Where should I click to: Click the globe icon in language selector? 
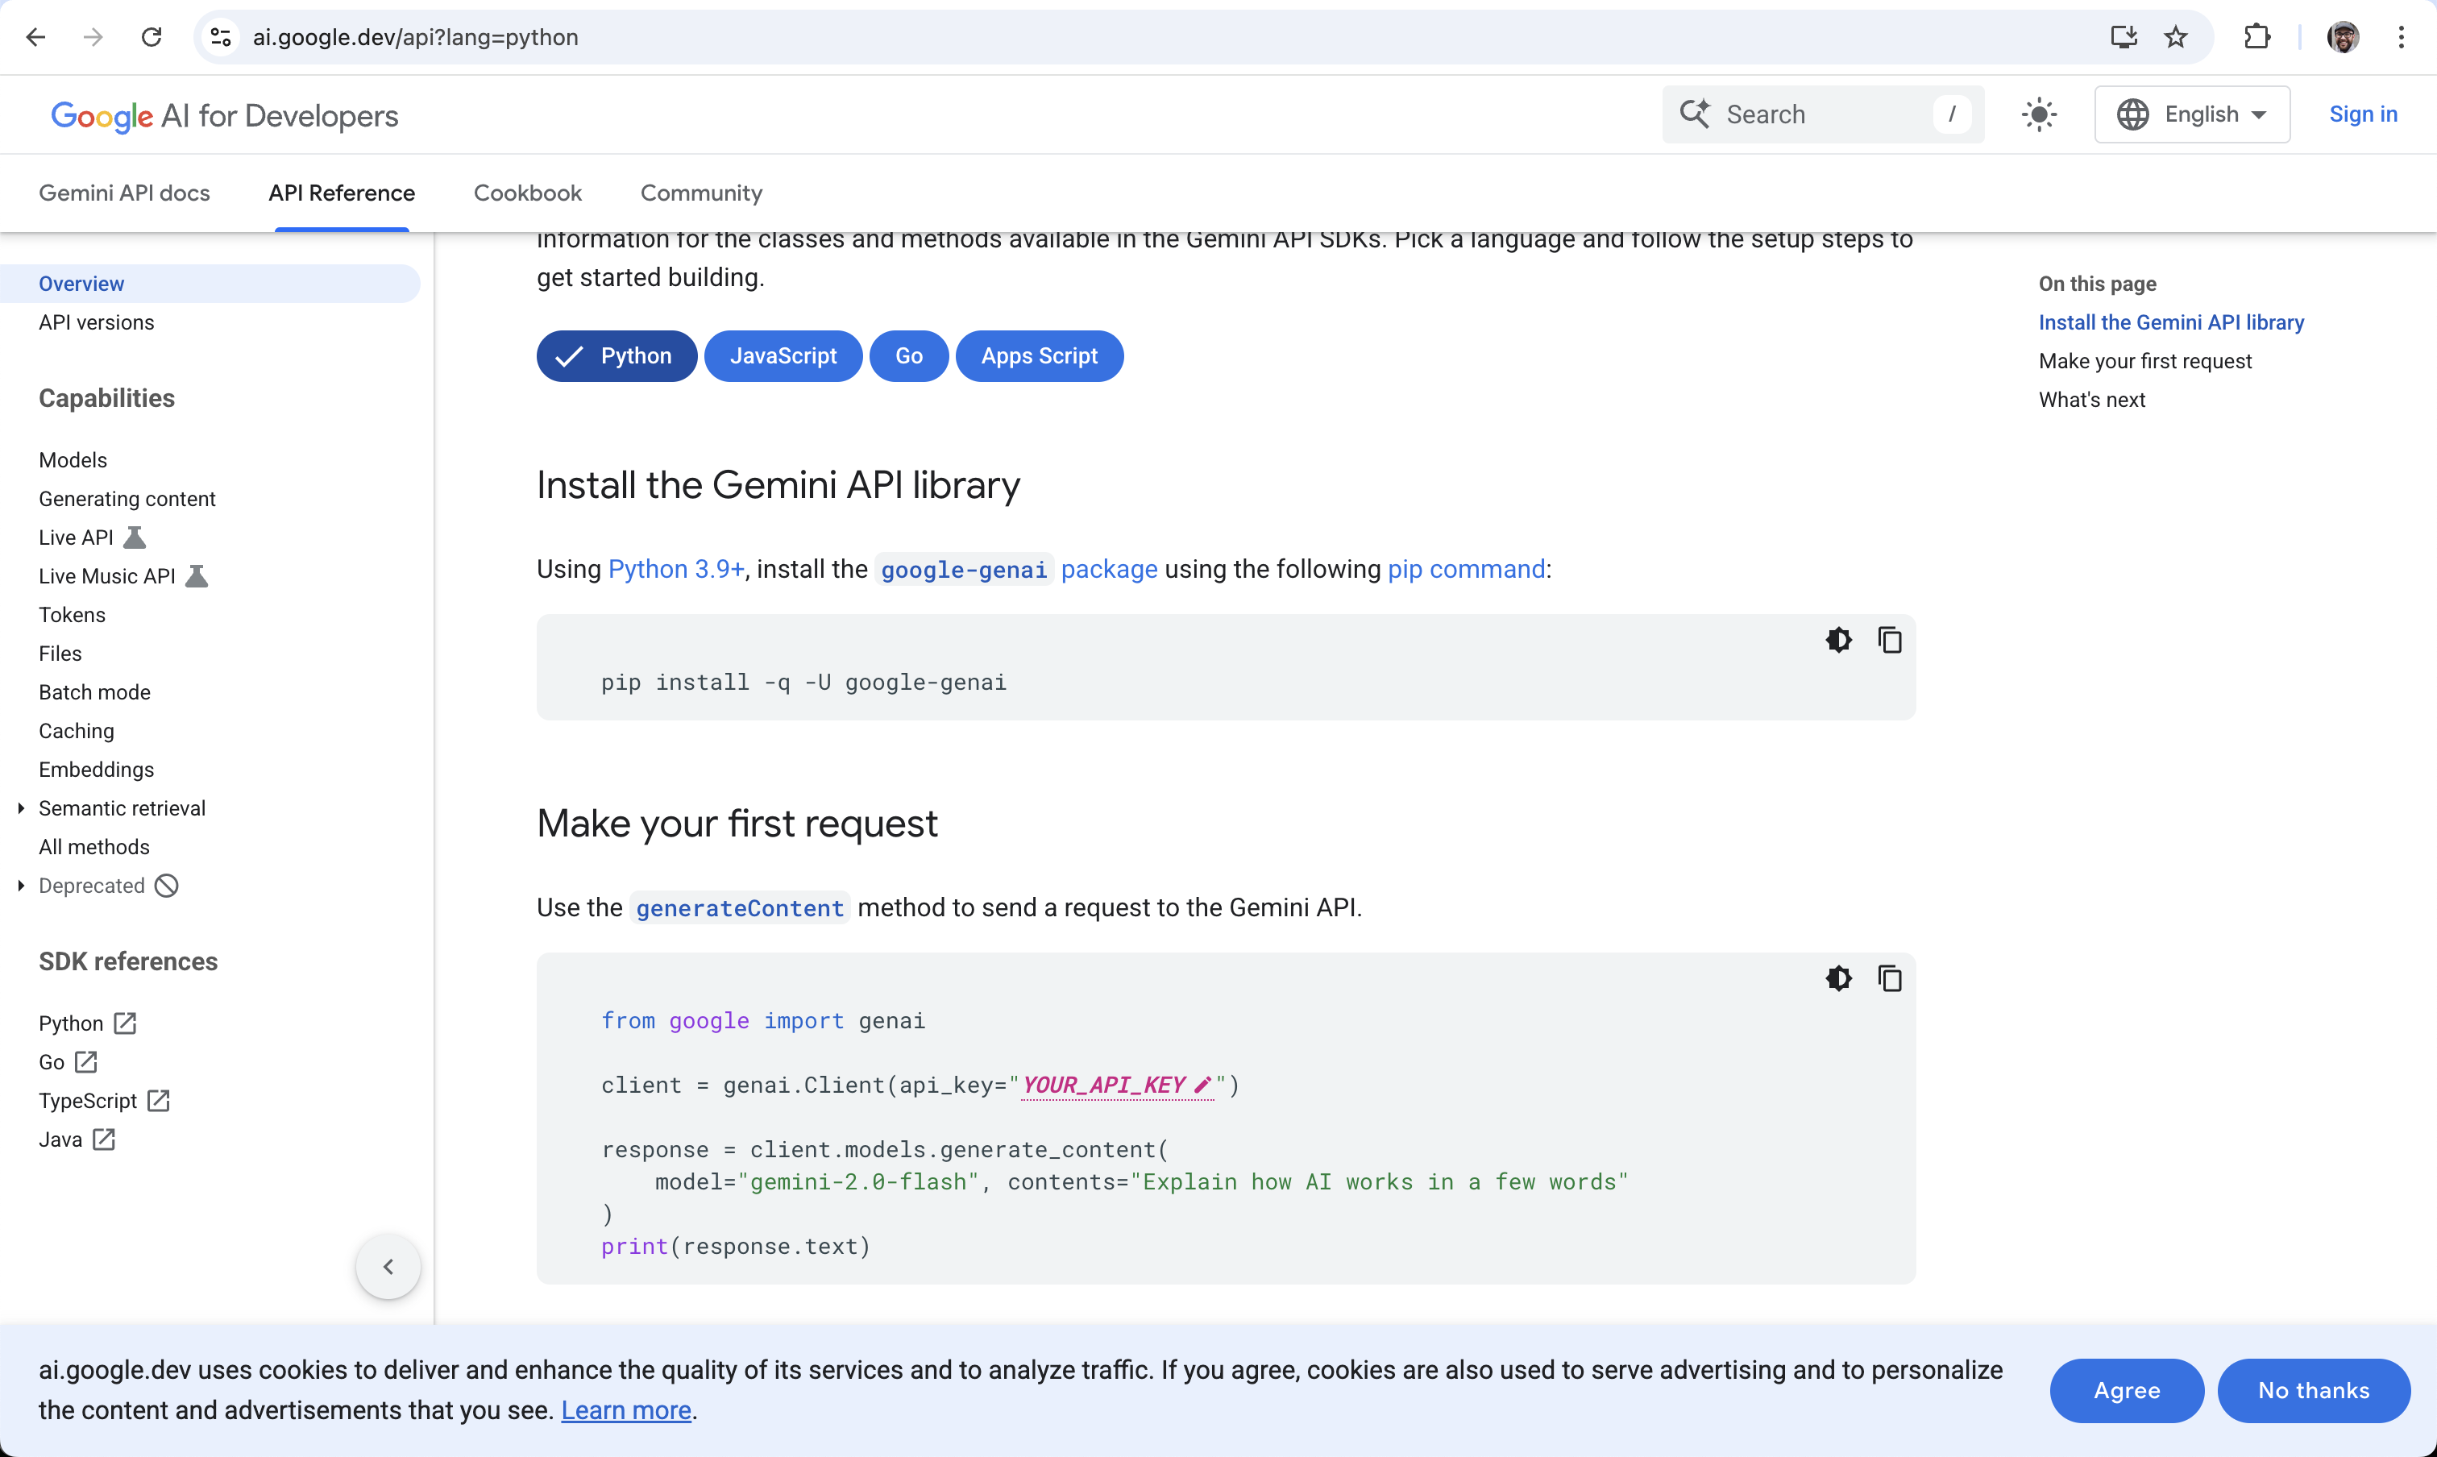pyautogui.click(x=2132, y=115)
